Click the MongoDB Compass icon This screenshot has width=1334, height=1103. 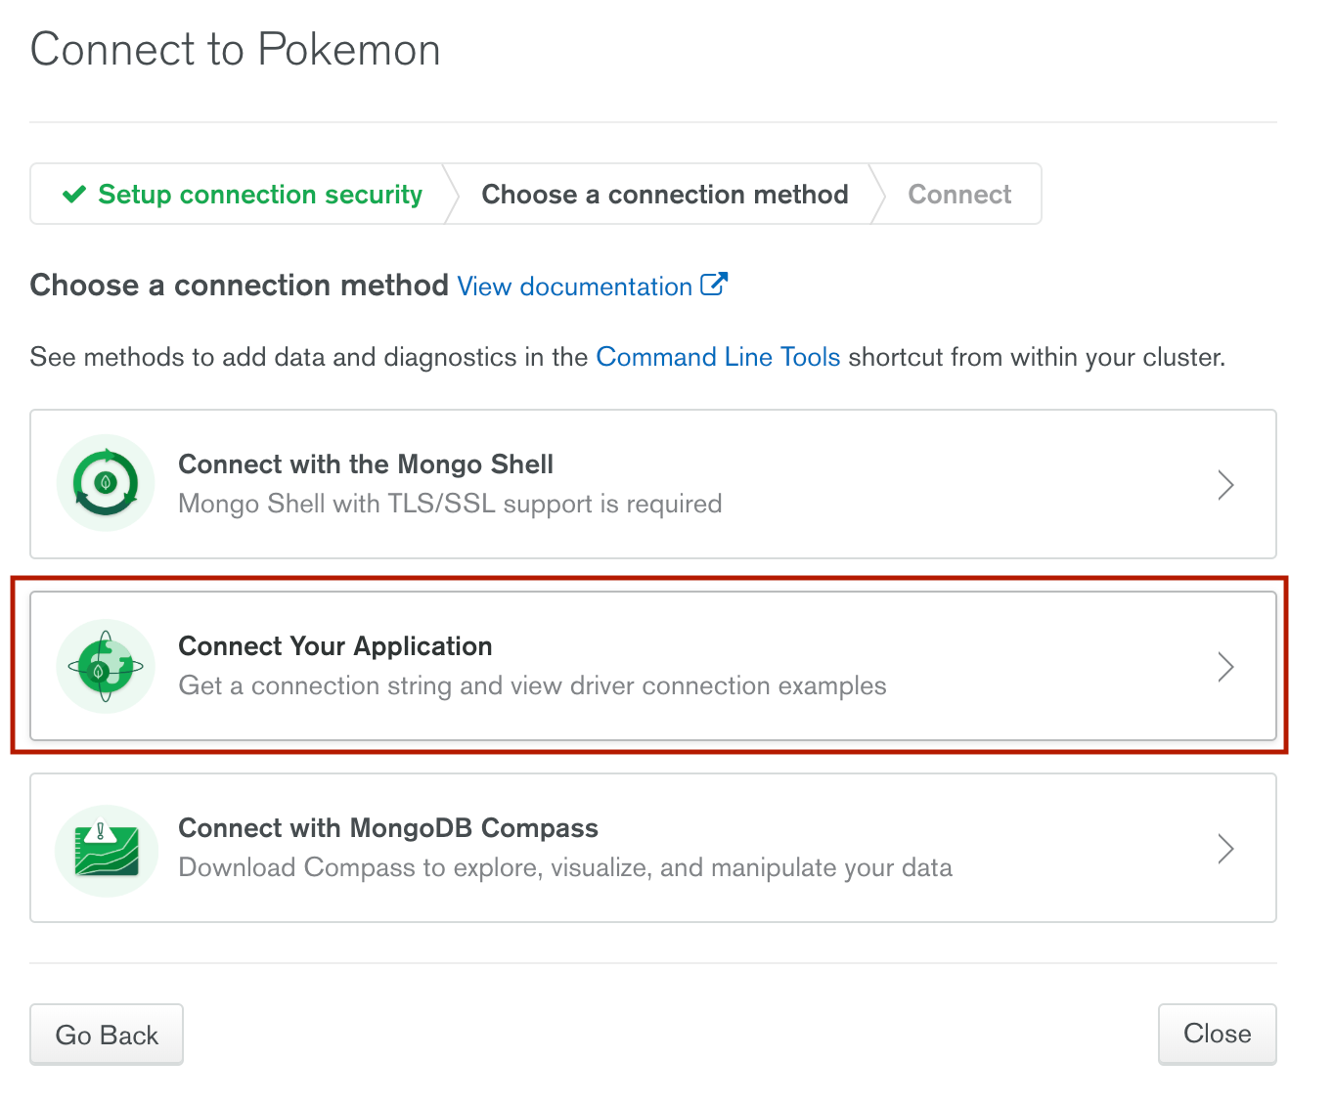[106, 849]
